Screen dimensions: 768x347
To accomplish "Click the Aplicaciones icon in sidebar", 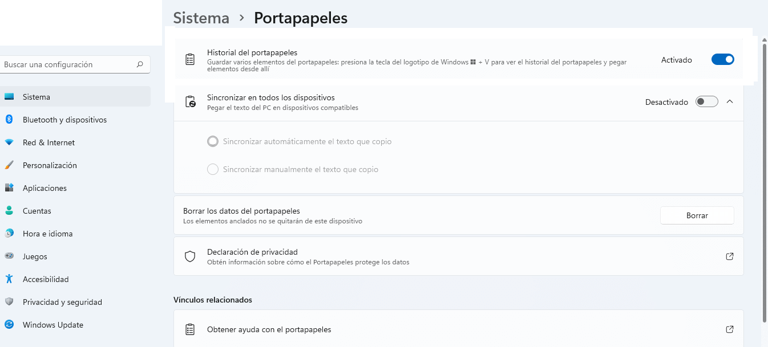I will point(9,188).
